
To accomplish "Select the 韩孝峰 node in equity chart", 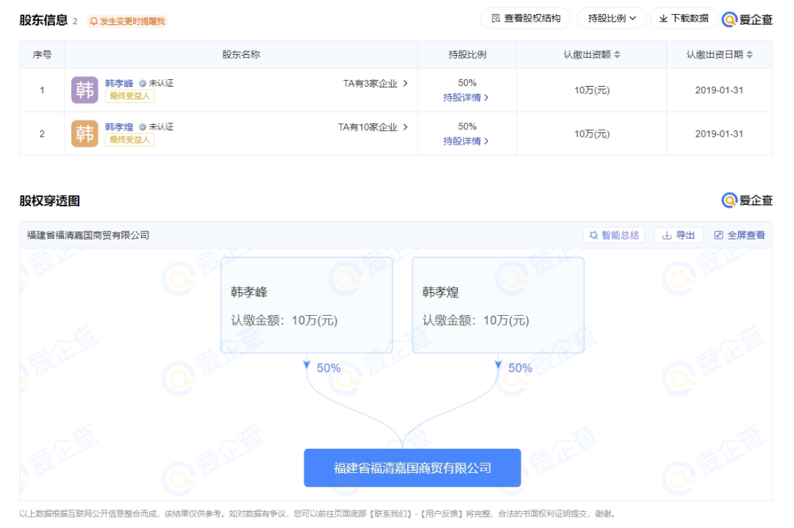I will [x=307, y=305].
